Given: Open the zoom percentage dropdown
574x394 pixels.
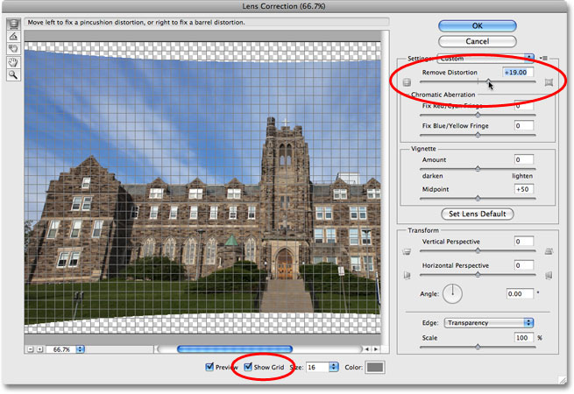Looking at the screenshot, I should point(80,349).
